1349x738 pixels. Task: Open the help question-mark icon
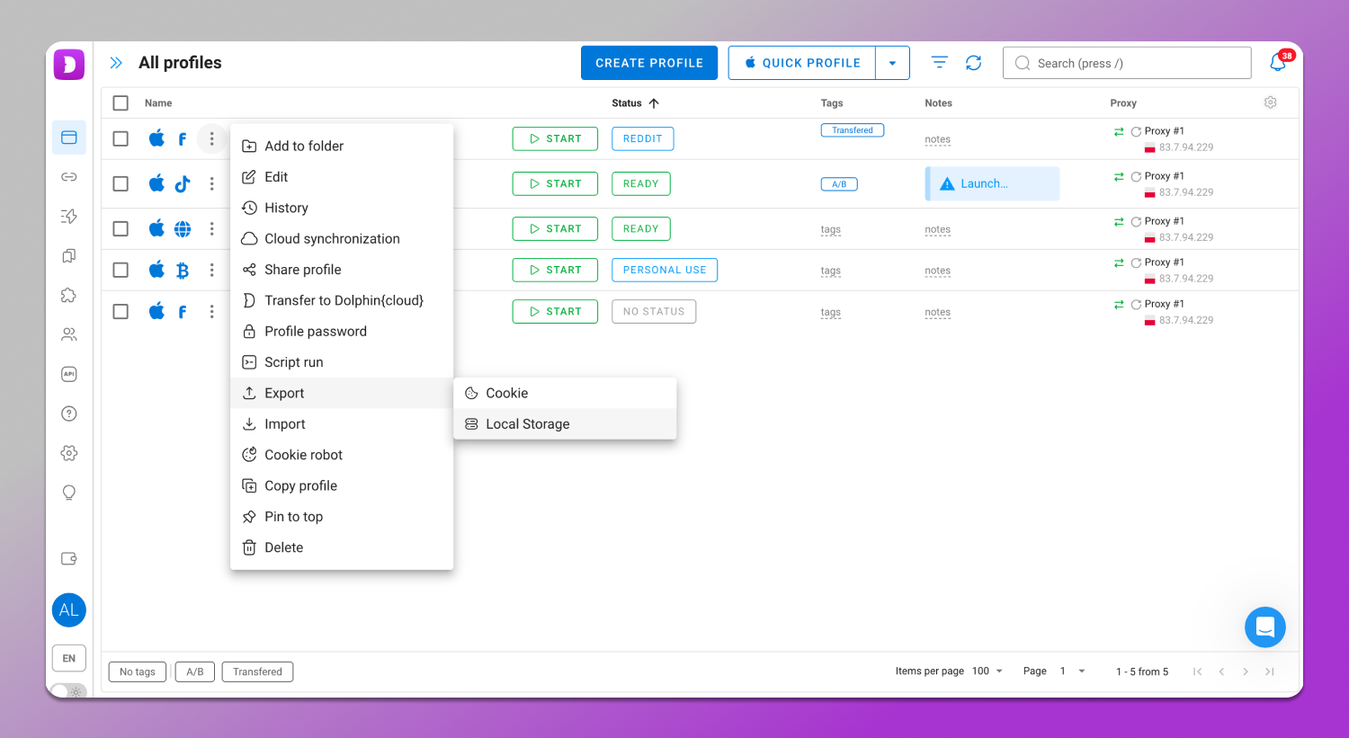[69, 413]
